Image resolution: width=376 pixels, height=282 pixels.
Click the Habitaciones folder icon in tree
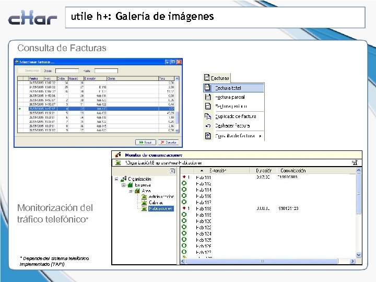[144, 208]
